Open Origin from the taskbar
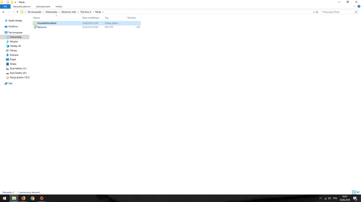Viewport: 361px width, 202px height. [x=42, y=198]
